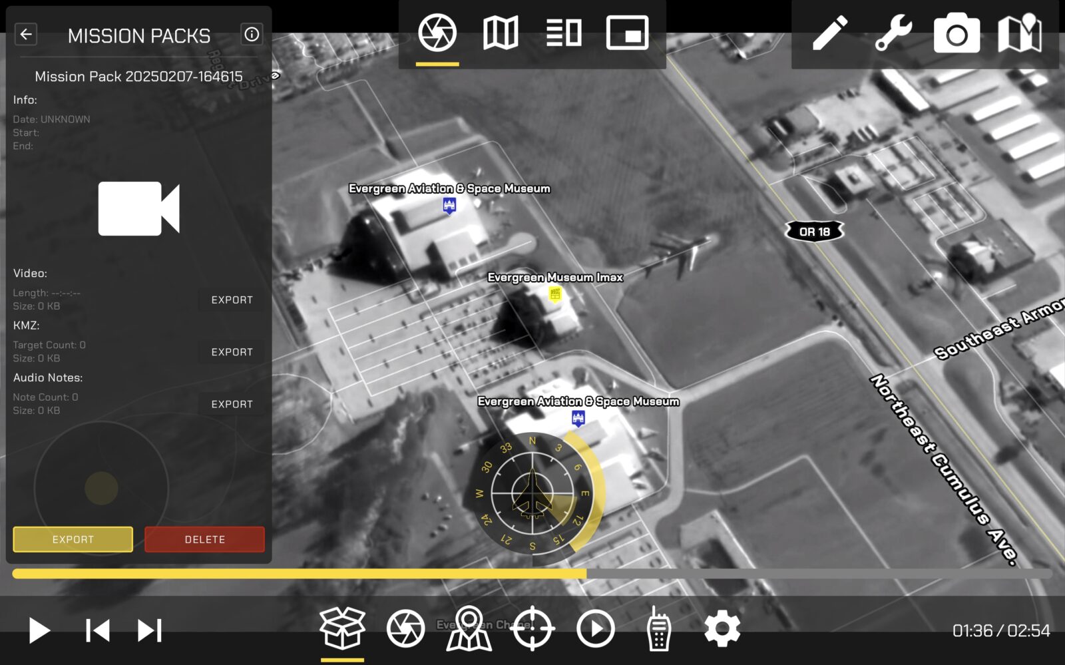
Task: Export the KMZ targets
Action: tap(232, 352)
